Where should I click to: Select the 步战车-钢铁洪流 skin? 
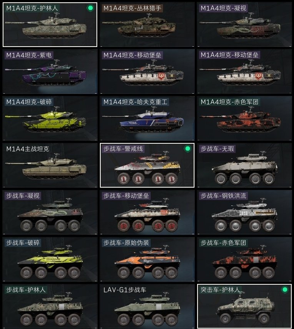[x=244, y=212]
